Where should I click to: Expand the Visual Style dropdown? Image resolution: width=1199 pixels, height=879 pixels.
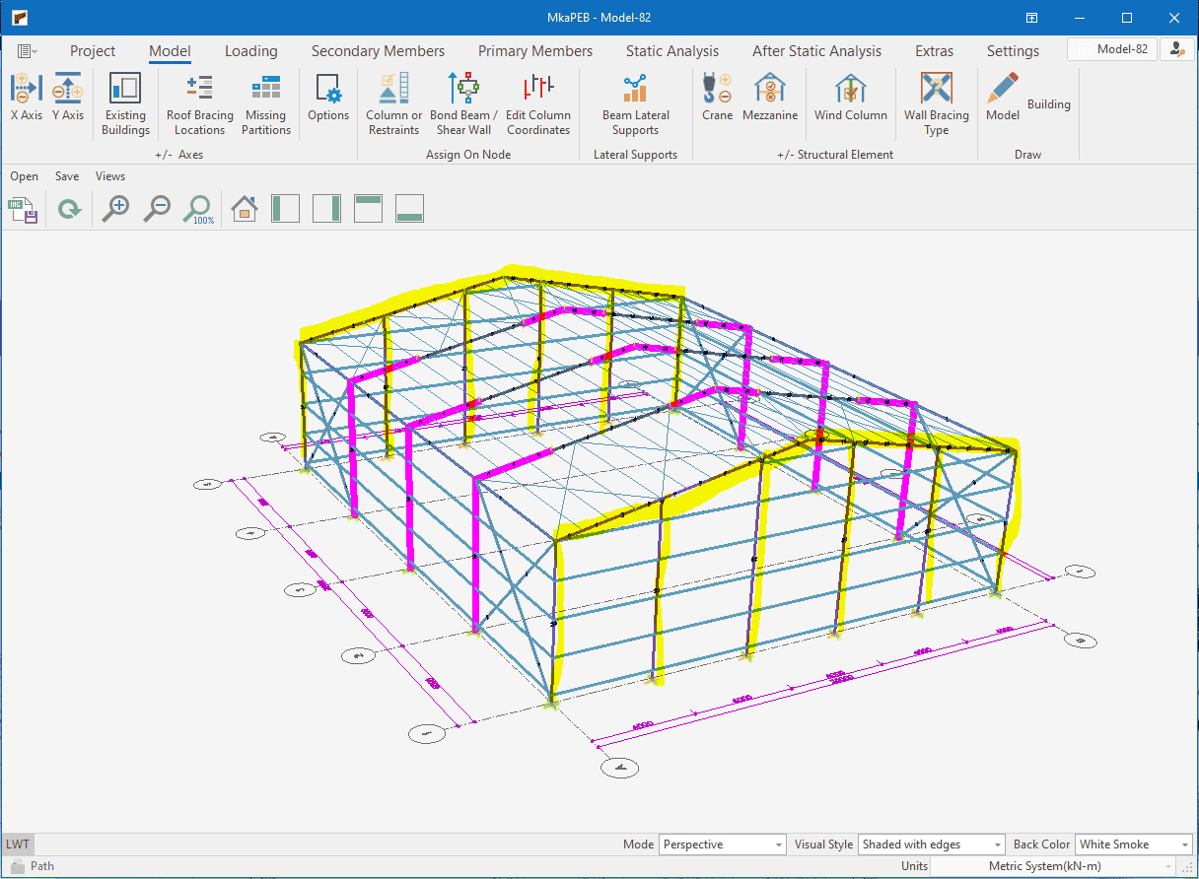[x=931, y=845]
